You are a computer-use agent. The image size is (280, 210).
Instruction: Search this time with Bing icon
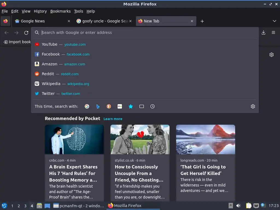(x=98, y=106)
